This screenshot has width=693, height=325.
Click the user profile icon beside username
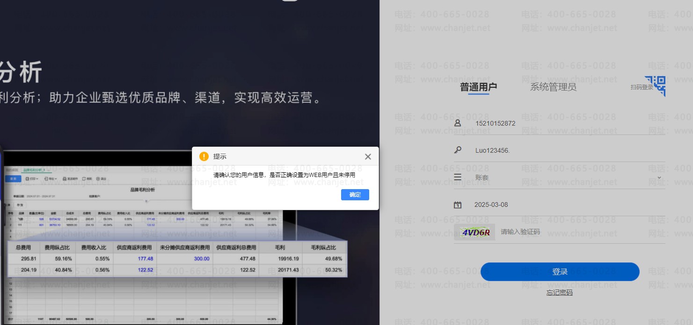[x=458, y=123]
